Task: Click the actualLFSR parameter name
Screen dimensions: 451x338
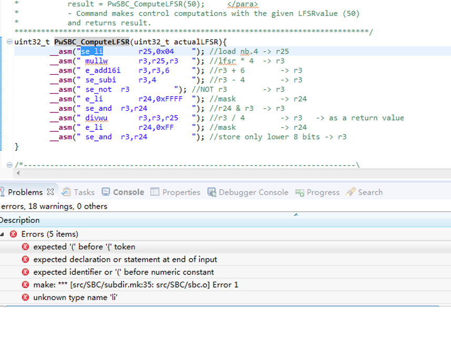Action: (196, 42)
